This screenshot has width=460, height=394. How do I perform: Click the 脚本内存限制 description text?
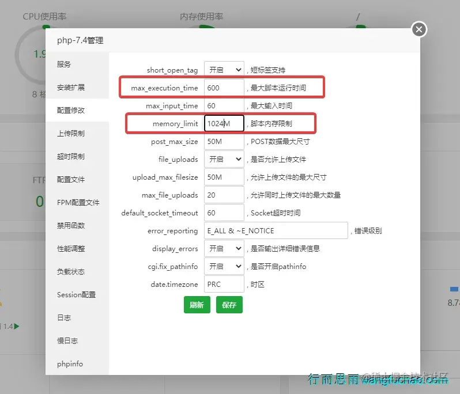coord(271,124)
